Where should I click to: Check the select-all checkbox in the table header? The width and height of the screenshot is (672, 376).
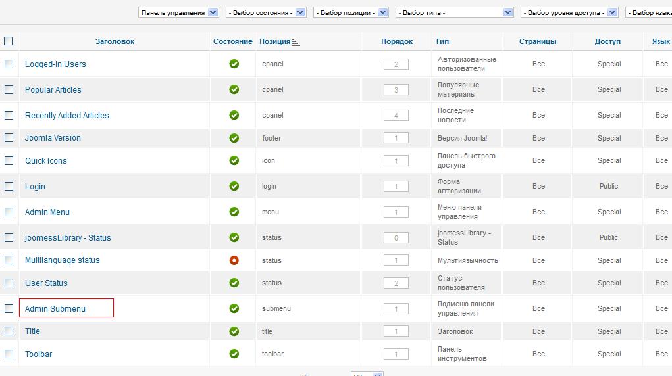pos(9,41)
